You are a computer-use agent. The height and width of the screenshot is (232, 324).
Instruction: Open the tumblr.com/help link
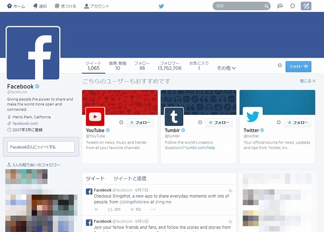tap(200, 148)
